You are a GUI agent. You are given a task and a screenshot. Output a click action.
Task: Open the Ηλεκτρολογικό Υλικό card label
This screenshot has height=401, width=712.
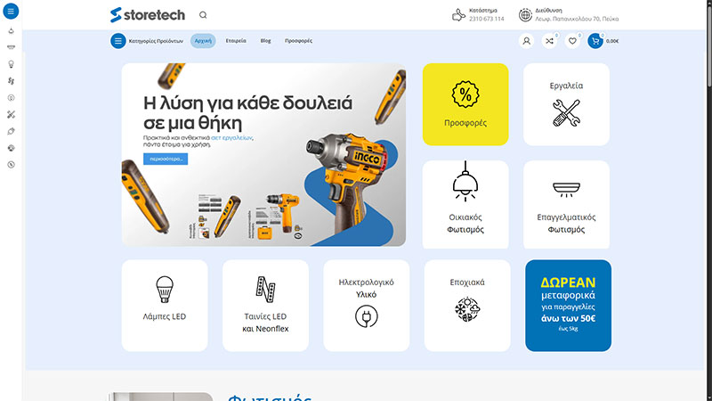pyautogui.click(x=367, y=288)
